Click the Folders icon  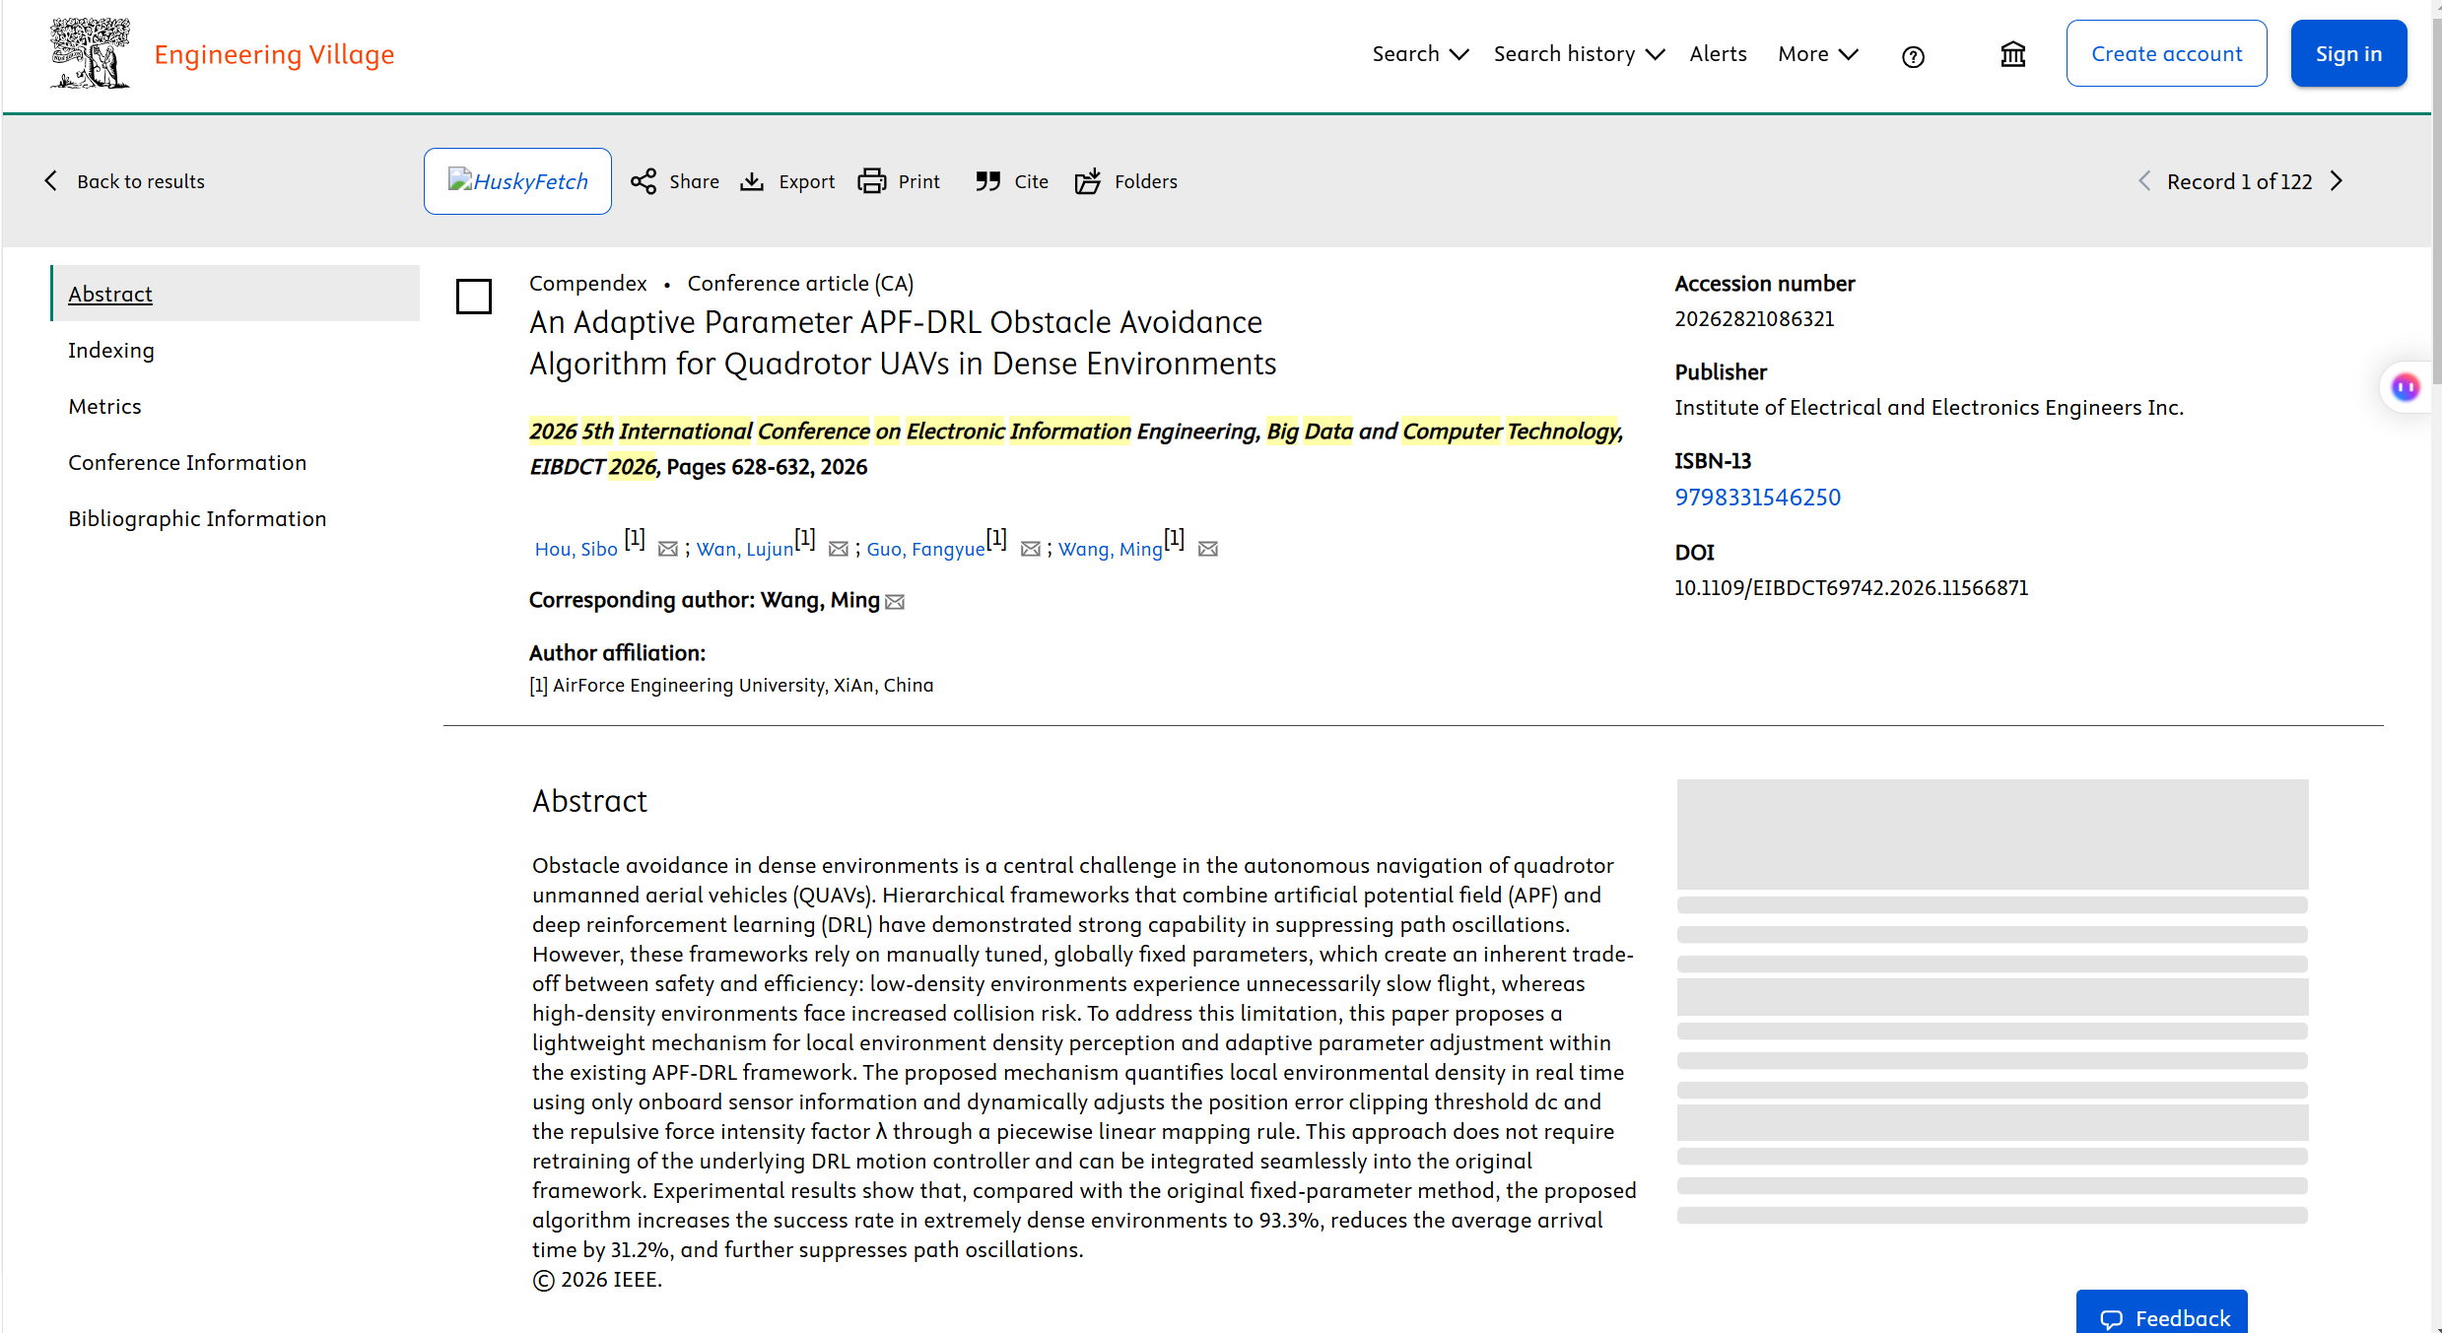point(1087,181)
